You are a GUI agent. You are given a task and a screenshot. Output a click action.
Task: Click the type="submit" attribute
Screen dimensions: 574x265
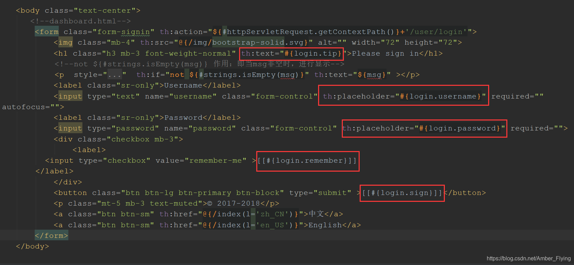point(320,193)
